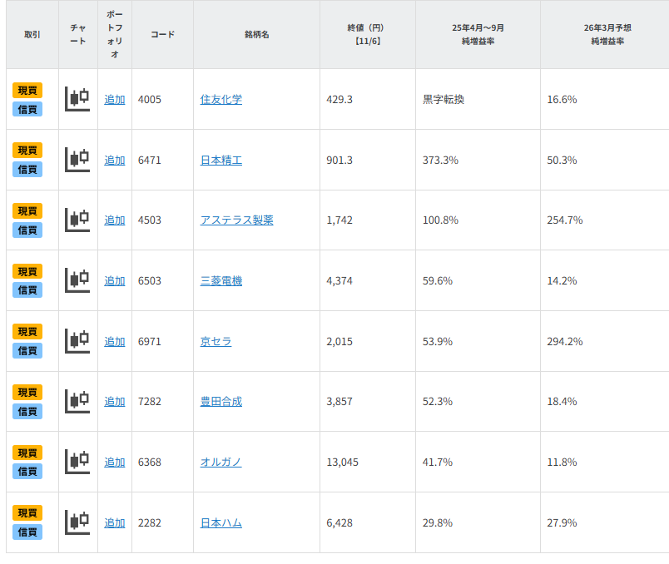Select 信買 button for 日本ハム
Viewport: 669px width, 564px height.
point(26,532)
